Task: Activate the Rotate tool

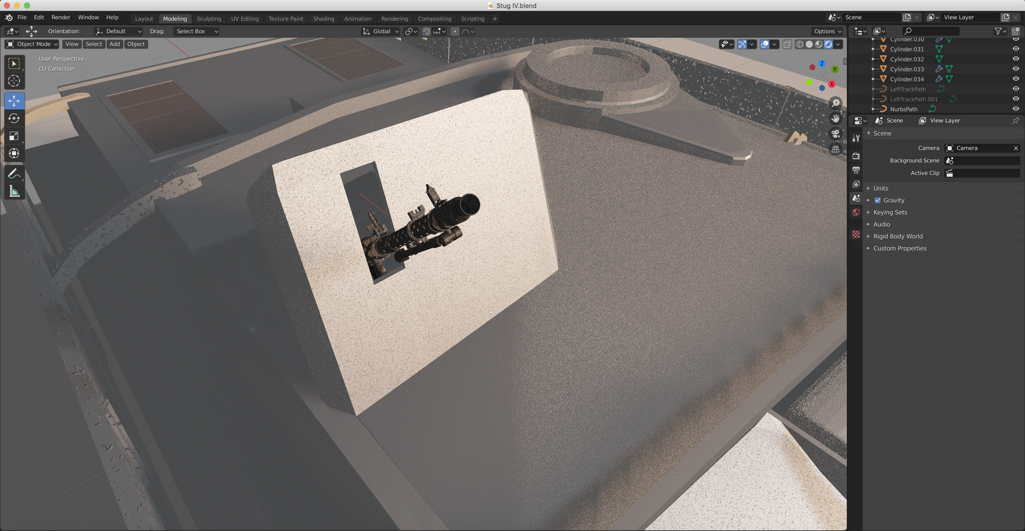Action: tap(14, 118)
